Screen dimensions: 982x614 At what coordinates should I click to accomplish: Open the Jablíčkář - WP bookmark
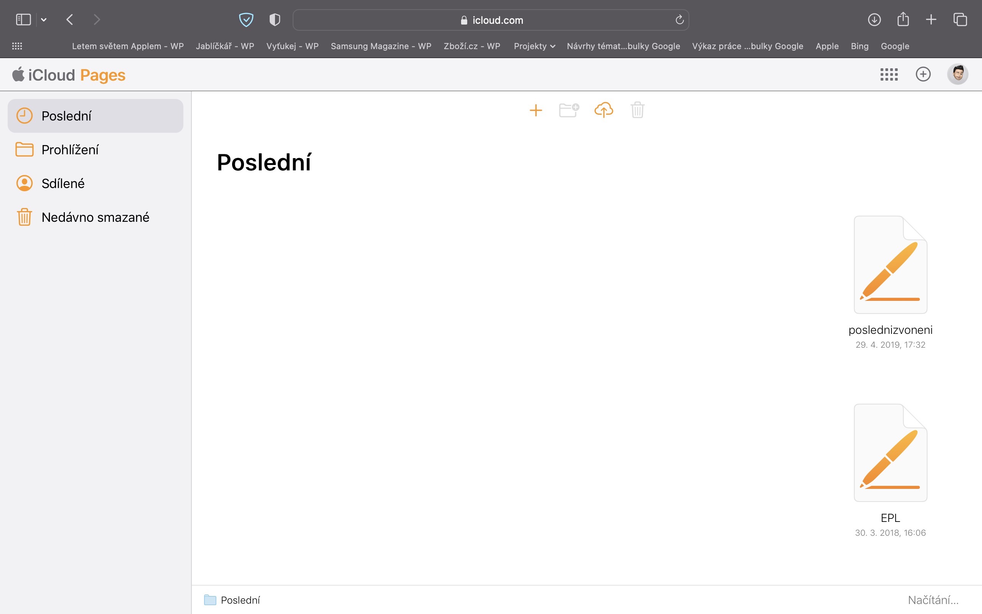click(x=225, y=46)
